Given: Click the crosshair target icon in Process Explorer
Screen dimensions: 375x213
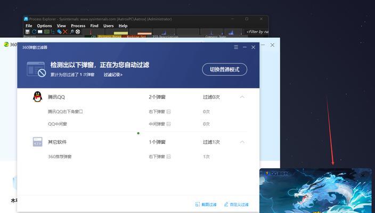Looking at the screenshot, I should pos(78,32).
